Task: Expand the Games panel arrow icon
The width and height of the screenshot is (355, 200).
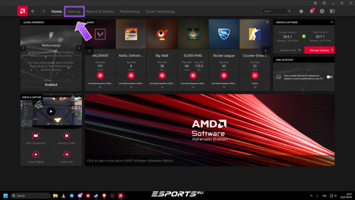Action: click(x=267, y=22)
